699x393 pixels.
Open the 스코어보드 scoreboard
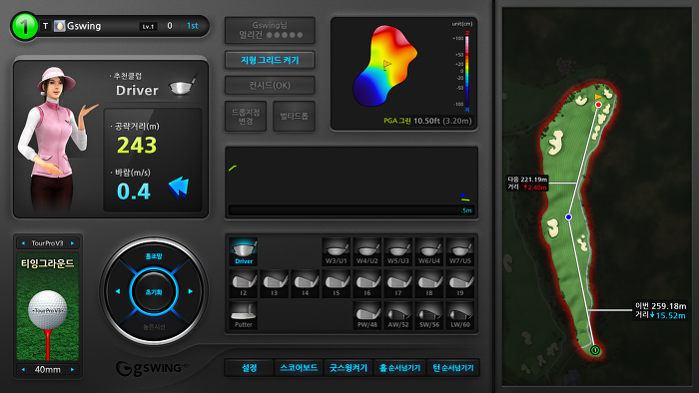pyautogui.click(x=299, y=368)
